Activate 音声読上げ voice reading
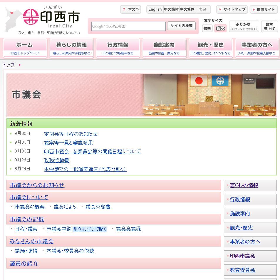Screen dimensions: 280x280 [269, 26]
